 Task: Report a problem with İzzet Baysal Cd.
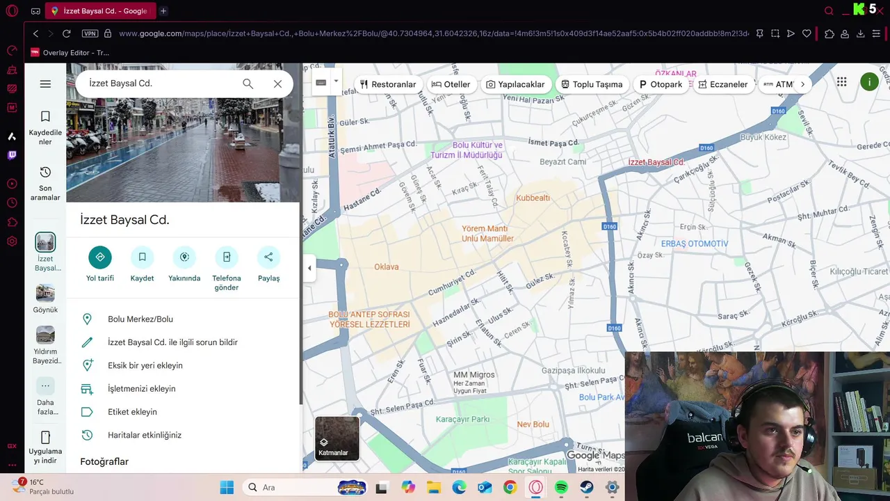pos(184,342)
